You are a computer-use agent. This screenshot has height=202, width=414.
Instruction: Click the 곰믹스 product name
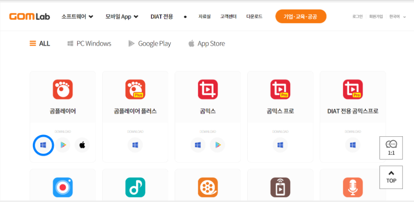[x=208, y=111]
